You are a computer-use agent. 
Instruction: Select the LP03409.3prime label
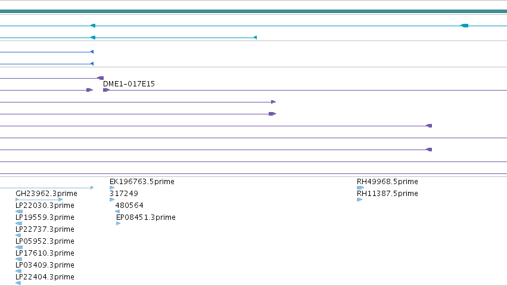click(x=45, y=265)
